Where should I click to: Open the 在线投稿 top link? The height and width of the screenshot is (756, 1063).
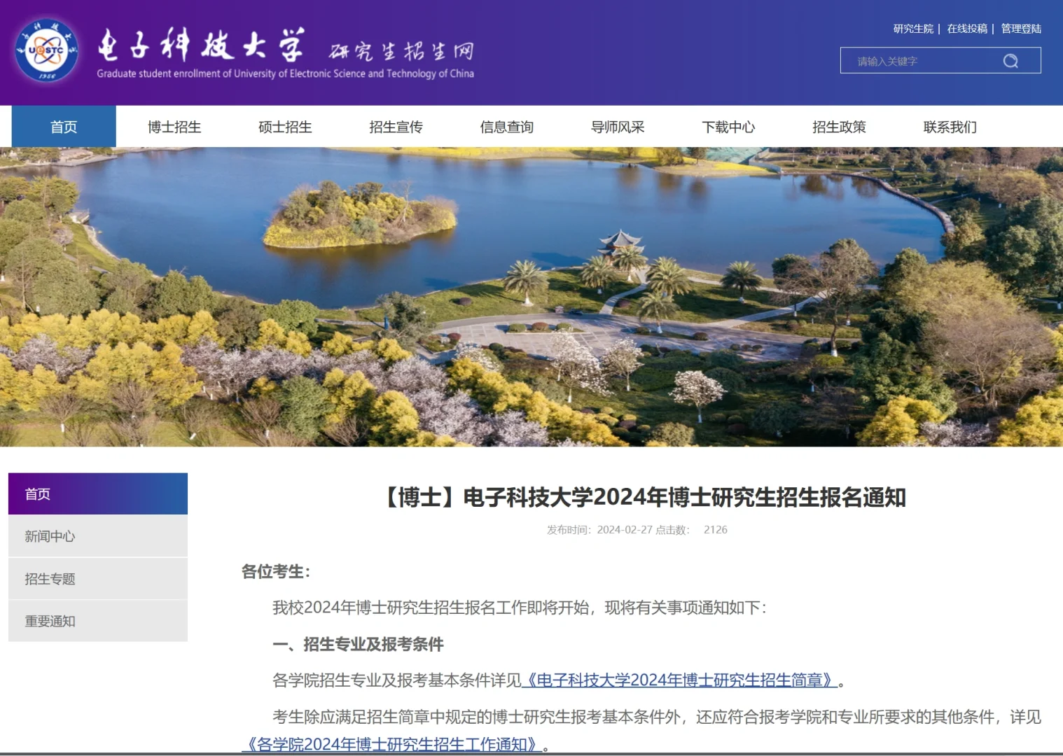[967, 29]
